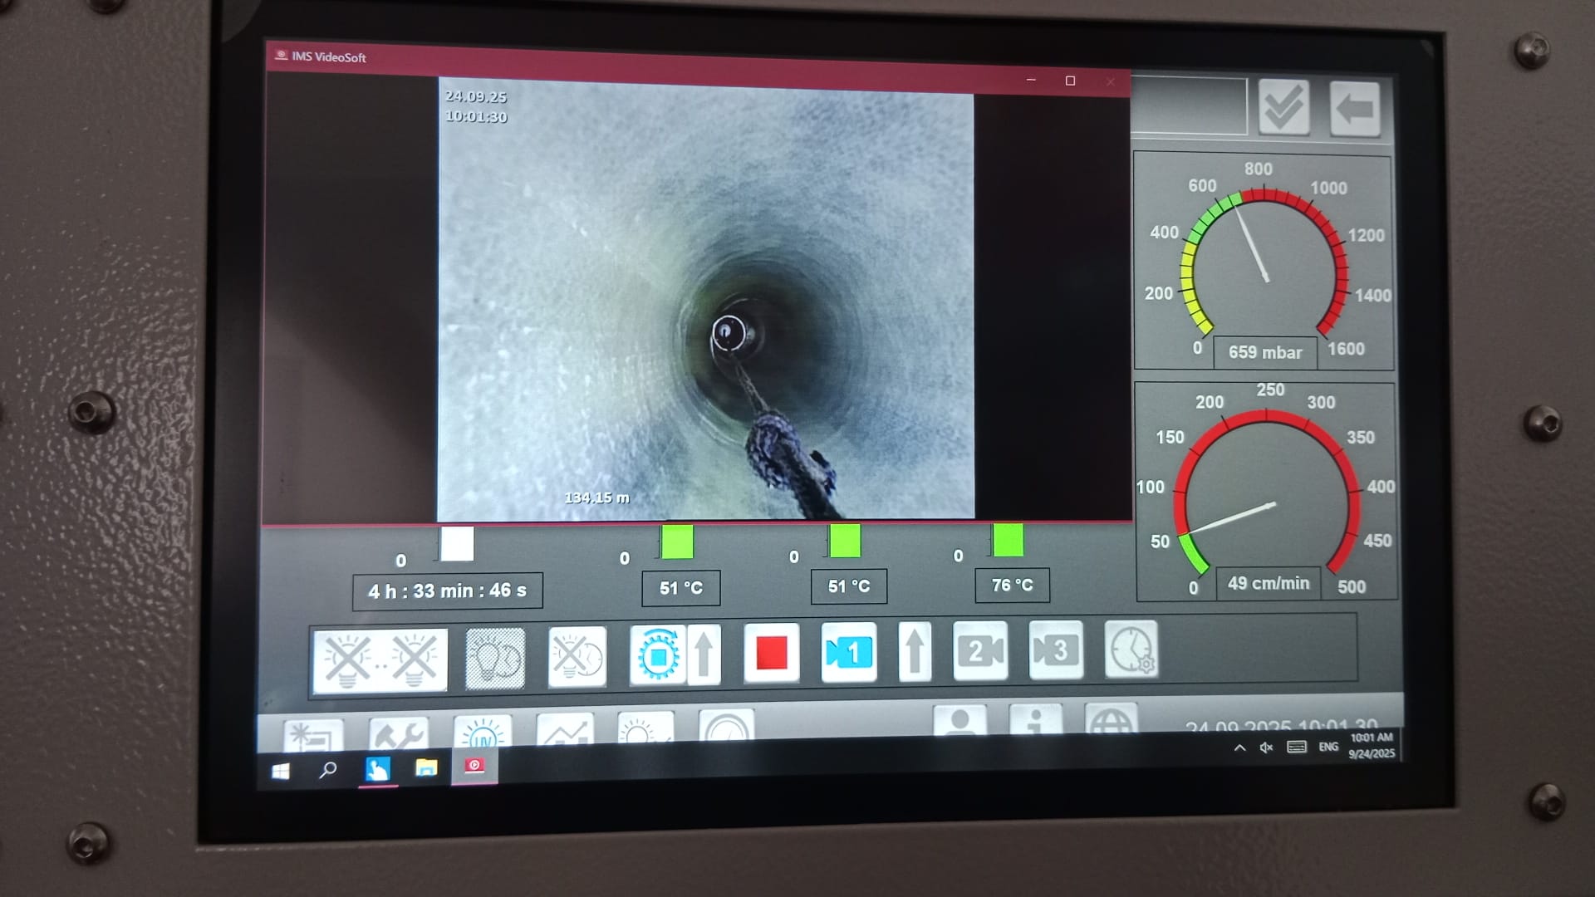Image resolution: width=1595 pixels, height=897 pixels.
Task: Open the line chart trends icon
Action: pos(565,729)
